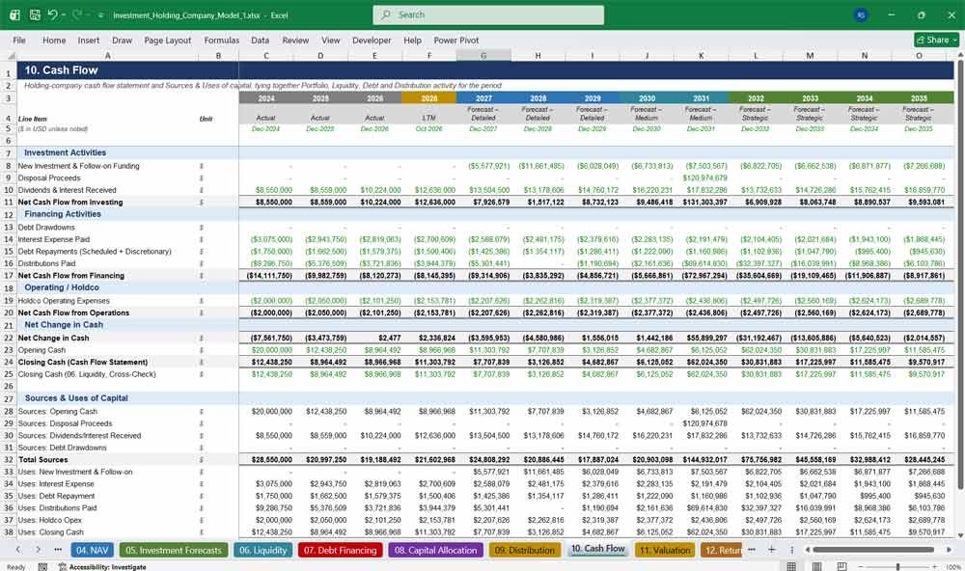Switch to Page Layout view

816,567
